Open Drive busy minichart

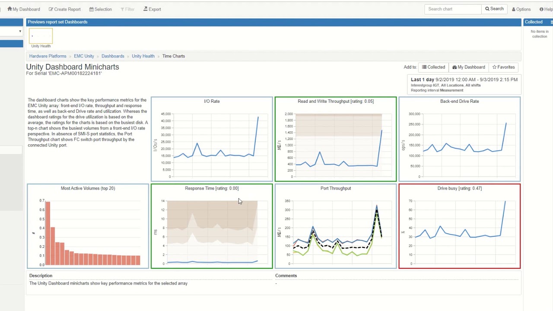click(x=460, y=226)
